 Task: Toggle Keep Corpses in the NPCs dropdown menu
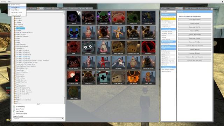coord(17,10)
